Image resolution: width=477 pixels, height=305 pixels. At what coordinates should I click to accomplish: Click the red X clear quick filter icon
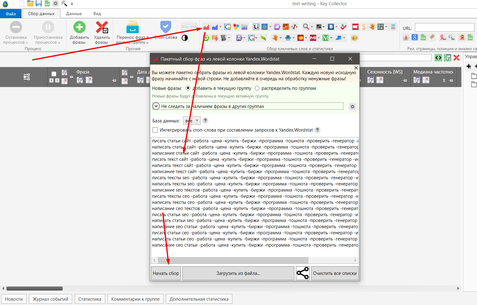456,57
